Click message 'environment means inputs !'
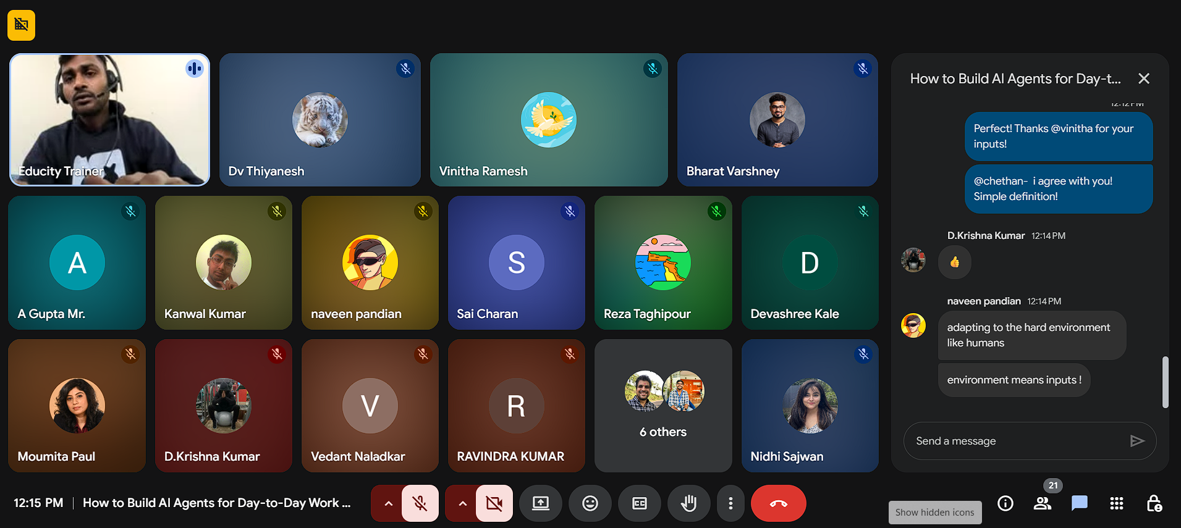Viewport: 1181px width, 528px height. (1014, 380)
